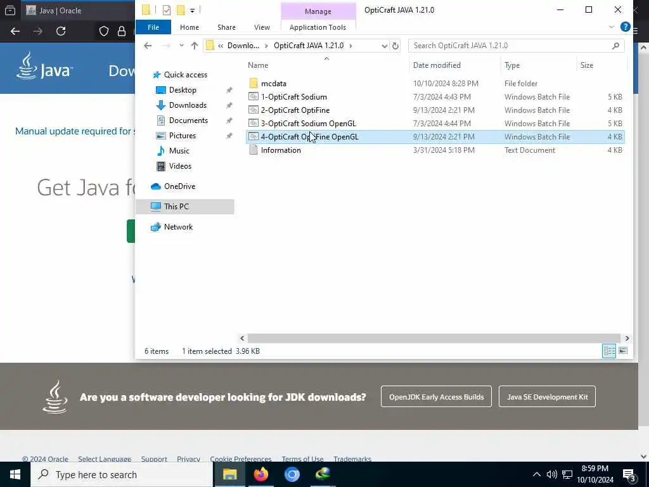This screenshot has width=649, height=487.
Task: Show hidden system tray icons
Action: pyautogui.click(x=536, y=474)
